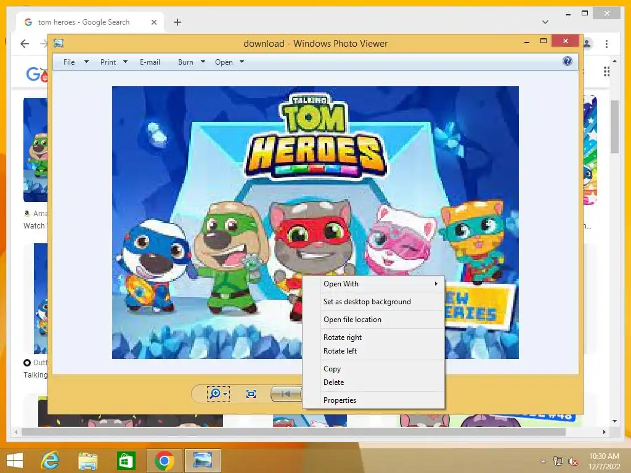Click scroll left arrow in Chrome
Viewport: 631px width, 473px height.
pyautogui.click(x=16, y=432)
